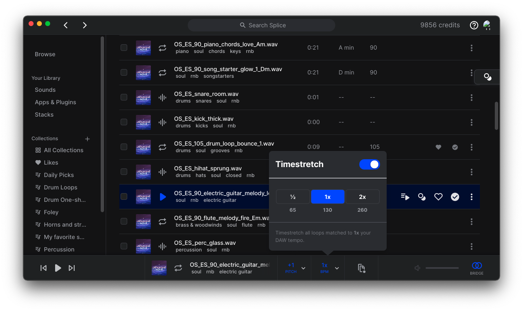Viewport: 523px width, 311px height.
Task: Open the BPM dropdown in the player bar
Action: click(337, 268)
